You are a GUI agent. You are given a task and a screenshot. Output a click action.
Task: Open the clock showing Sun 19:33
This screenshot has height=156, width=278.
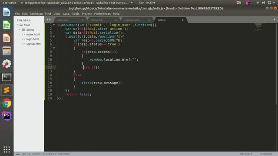point(147,3)
